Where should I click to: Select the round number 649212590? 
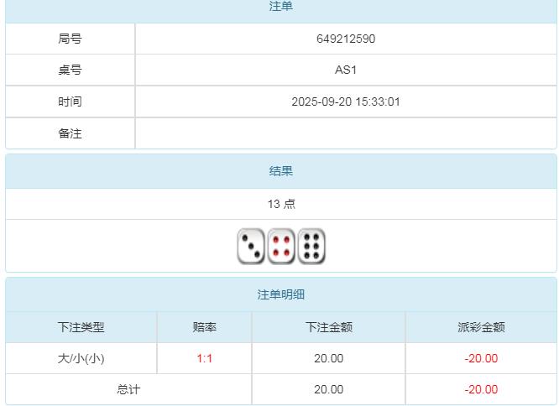346,39
